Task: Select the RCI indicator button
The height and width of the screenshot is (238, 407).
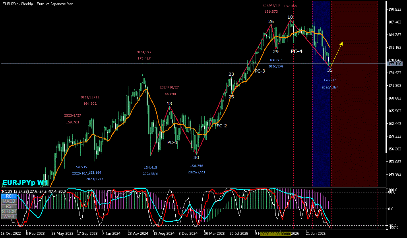Action: point(9,196)
